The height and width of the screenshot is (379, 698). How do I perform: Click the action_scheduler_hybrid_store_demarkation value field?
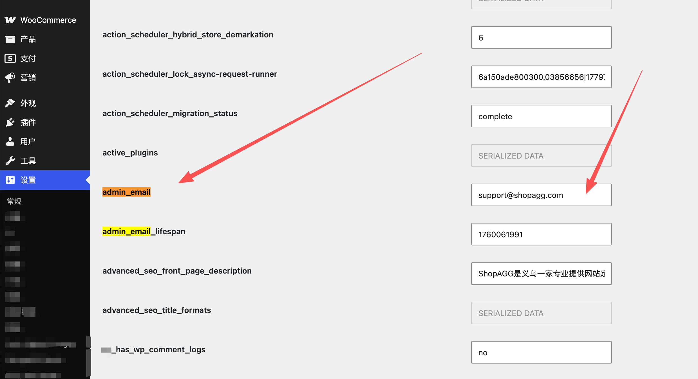[x=541, y=37]
